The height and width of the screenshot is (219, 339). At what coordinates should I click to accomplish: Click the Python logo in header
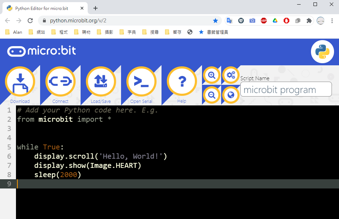pyautogui.click(x=322, y=52)
